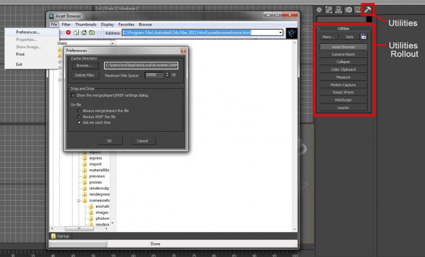Open the Favorites menu

point(126,24)
